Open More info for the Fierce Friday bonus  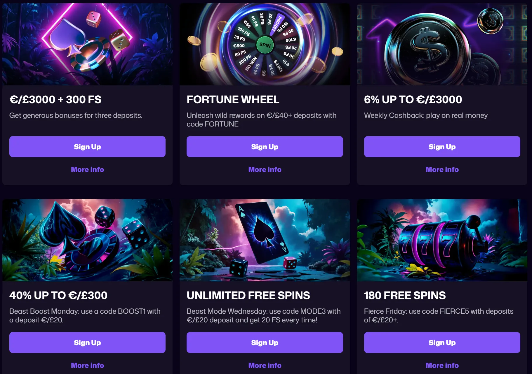tap(442, 365)
